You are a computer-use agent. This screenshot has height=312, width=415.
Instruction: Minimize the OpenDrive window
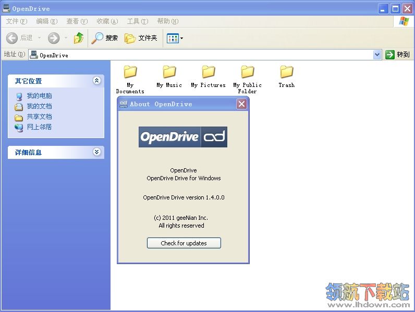tap(383, 9)
